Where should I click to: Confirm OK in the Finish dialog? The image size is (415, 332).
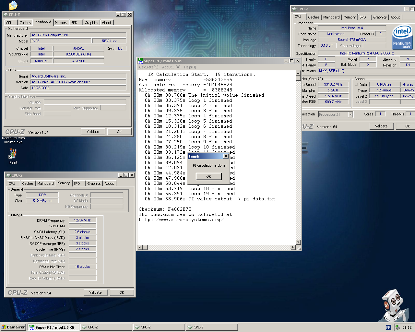[x=208, y=176]
